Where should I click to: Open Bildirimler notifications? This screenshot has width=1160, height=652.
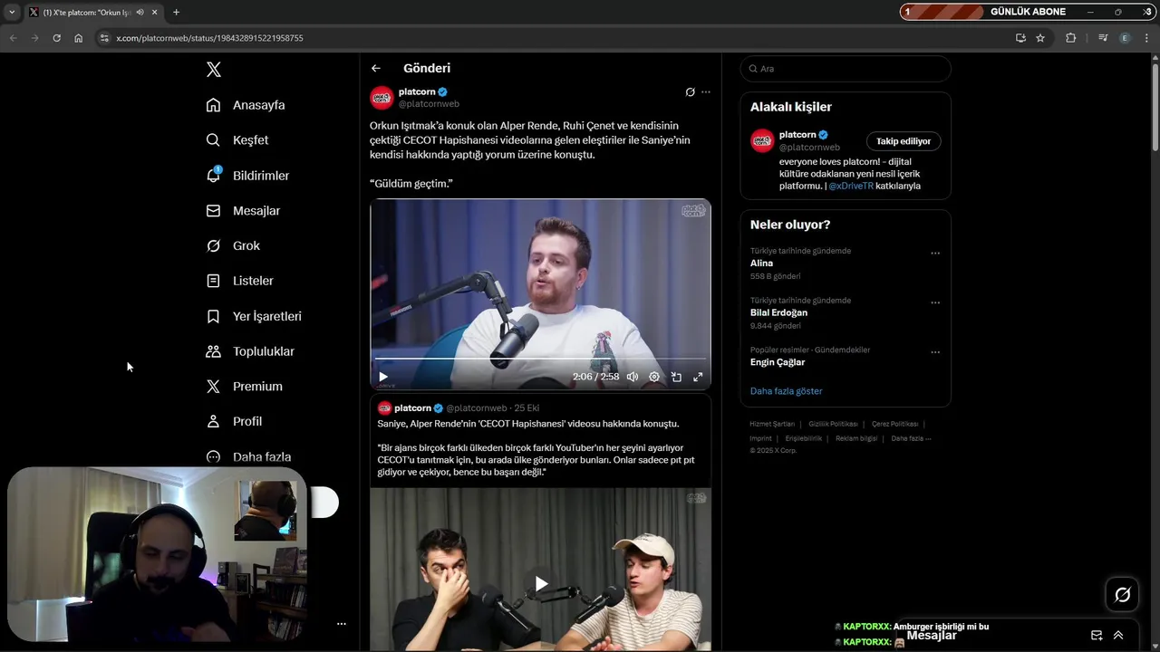(x=247, y=176)
